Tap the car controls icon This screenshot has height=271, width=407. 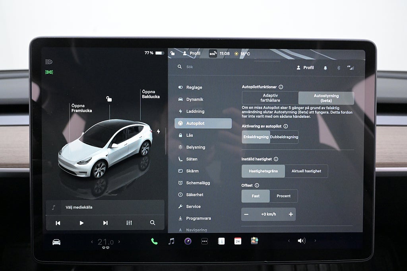56,242
